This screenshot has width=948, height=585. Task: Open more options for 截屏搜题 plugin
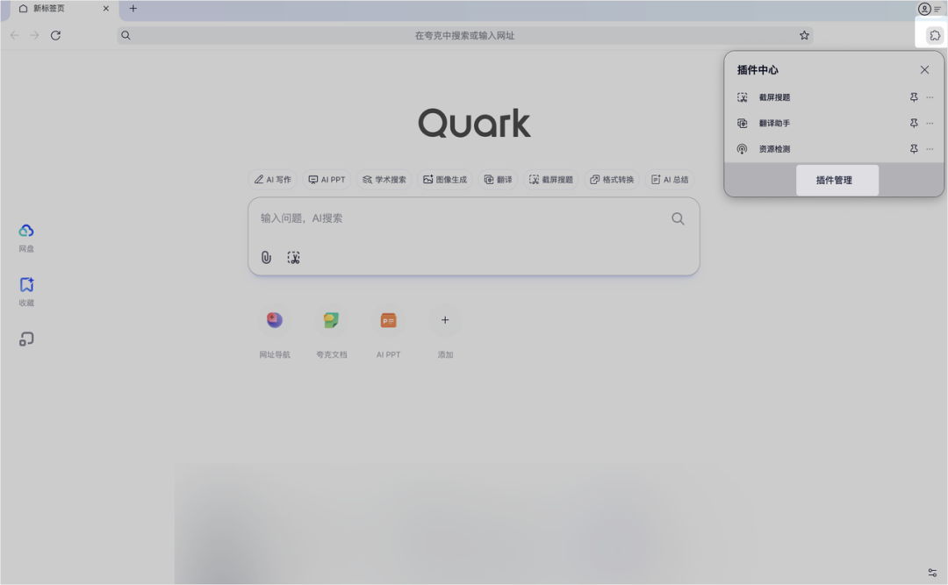[930, 97]
